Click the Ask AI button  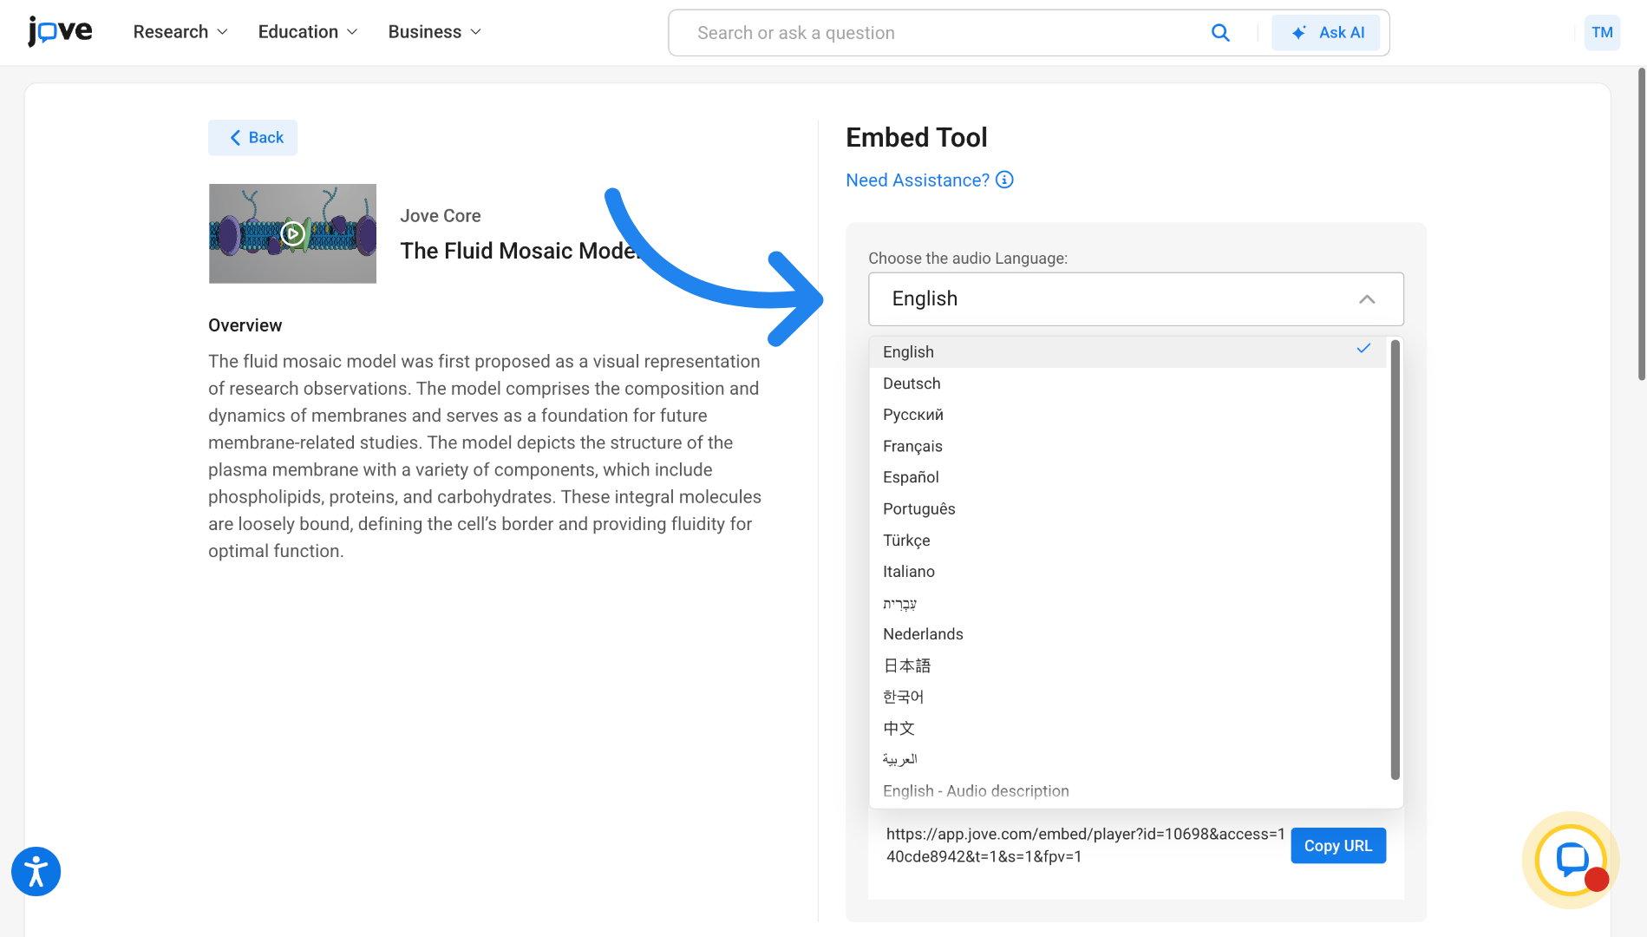(1326, 33)
